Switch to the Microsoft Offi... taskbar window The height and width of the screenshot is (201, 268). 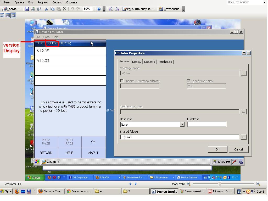[x=221, y=191]
